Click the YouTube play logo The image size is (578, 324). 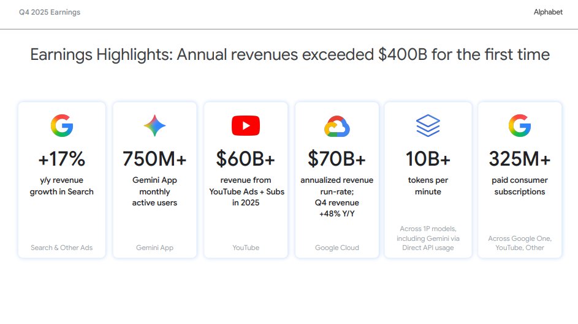point(246,125)
